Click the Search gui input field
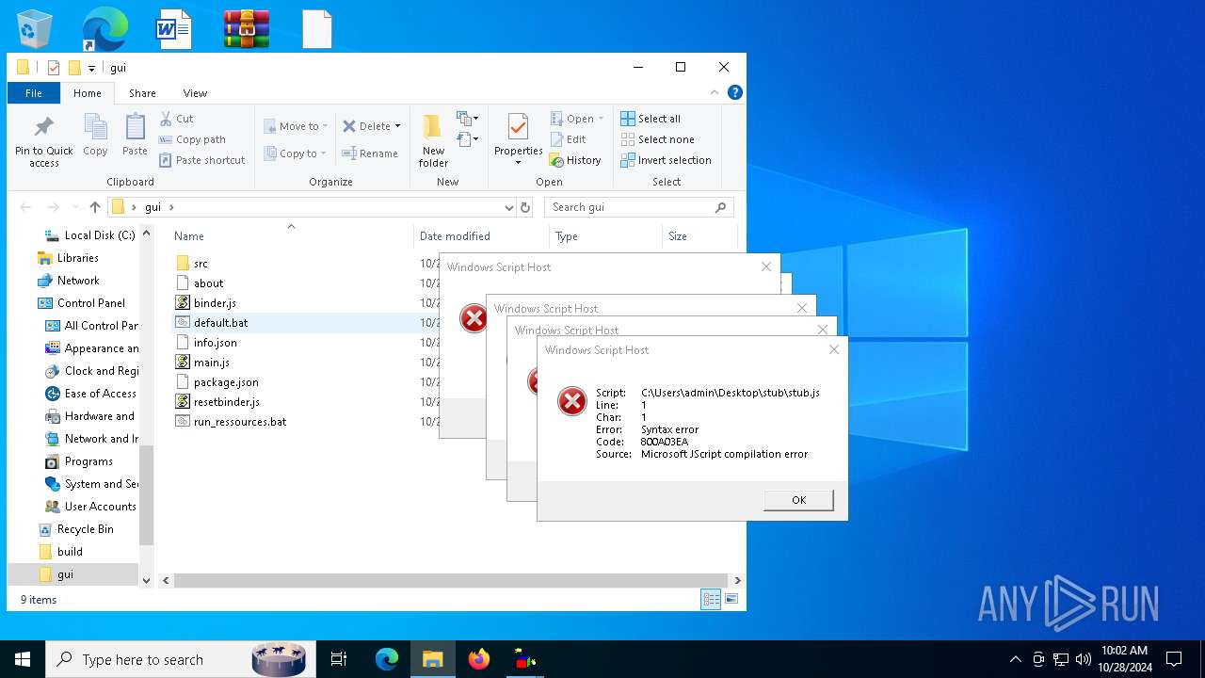 638,207
